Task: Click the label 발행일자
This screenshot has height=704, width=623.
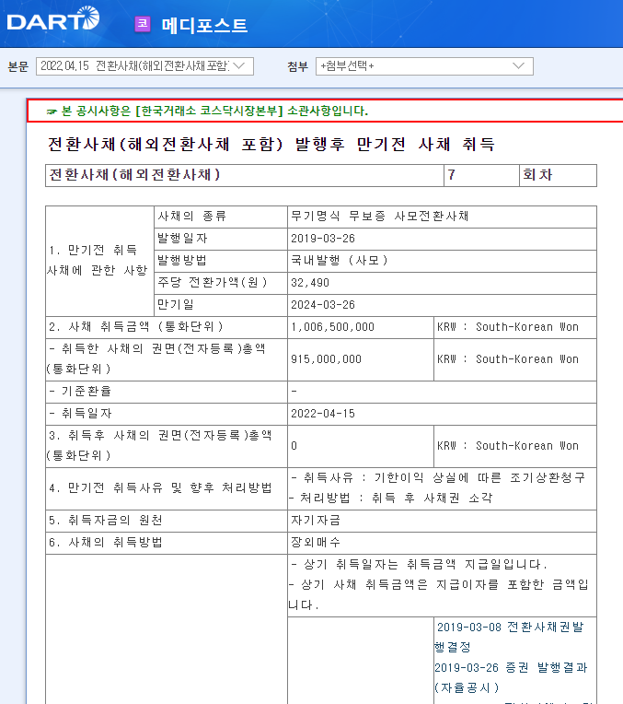Action: 182,239
